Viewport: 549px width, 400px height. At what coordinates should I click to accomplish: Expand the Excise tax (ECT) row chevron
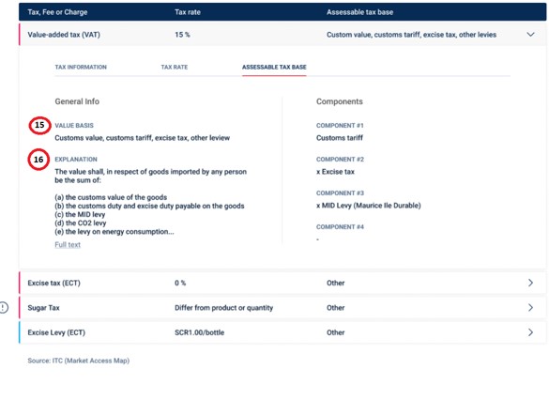(x=530, y=283)
